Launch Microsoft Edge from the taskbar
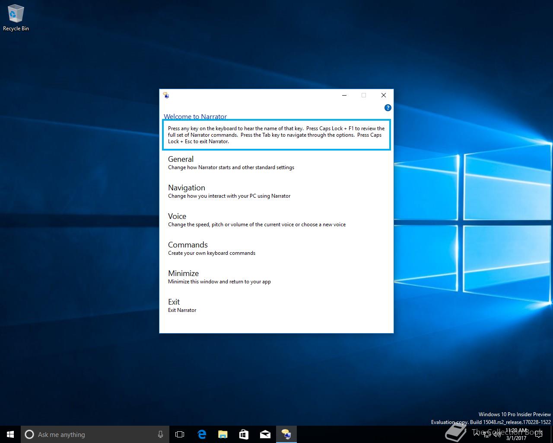553x443 pixels. tap(201, 434)
